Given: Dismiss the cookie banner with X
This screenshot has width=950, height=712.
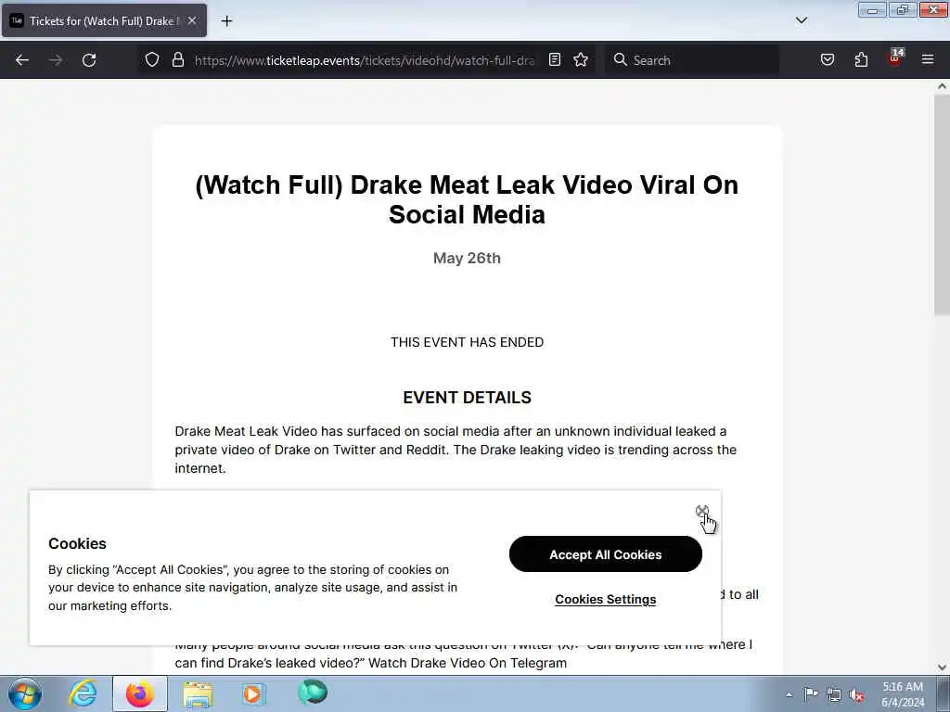Looking at the screenshot, I should coord(702,512).
